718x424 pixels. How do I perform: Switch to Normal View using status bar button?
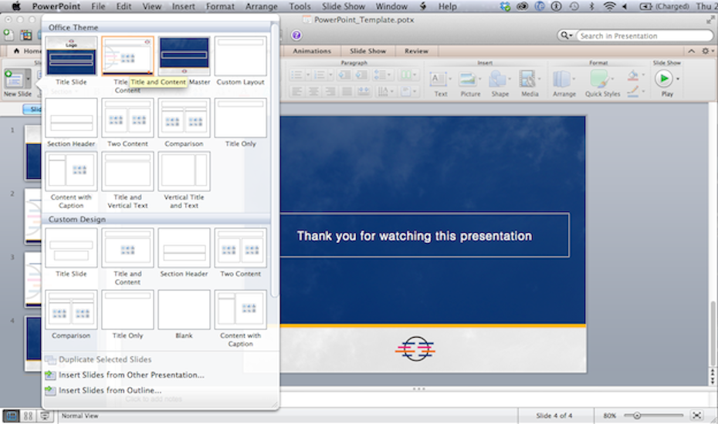pyautogui.click(x=12, y=416)
